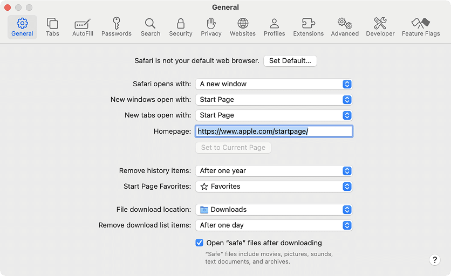
Task: Open the Security lock icon pane
Action: tap(181, 27)
